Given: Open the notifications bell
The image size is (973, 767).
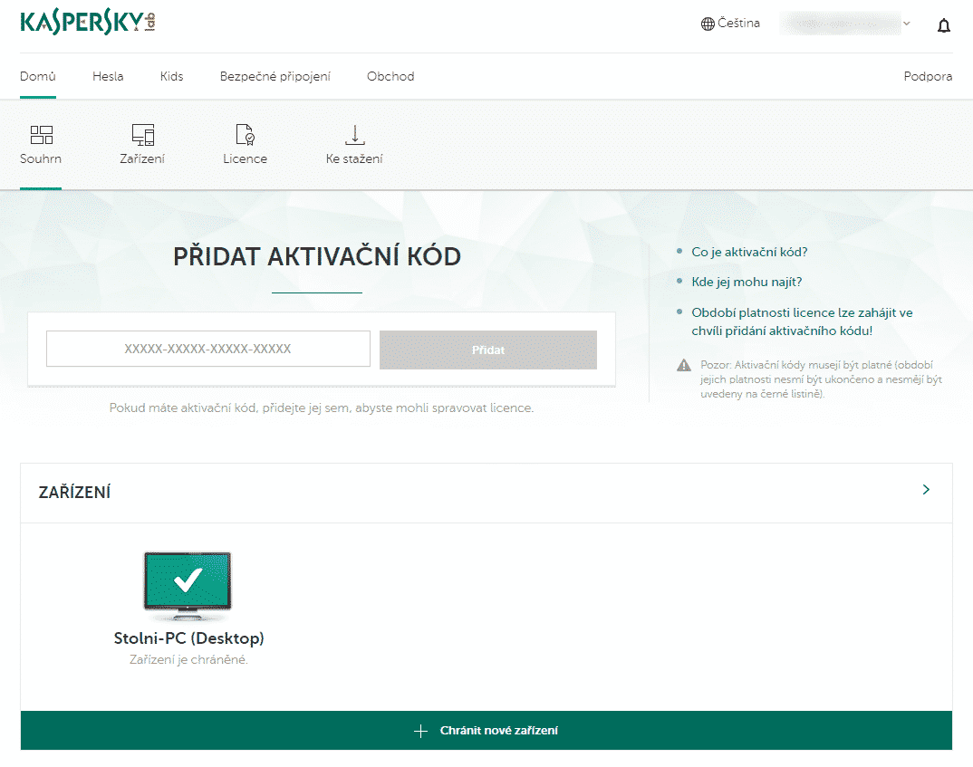Looking at the screenshot, I should 943,25.
